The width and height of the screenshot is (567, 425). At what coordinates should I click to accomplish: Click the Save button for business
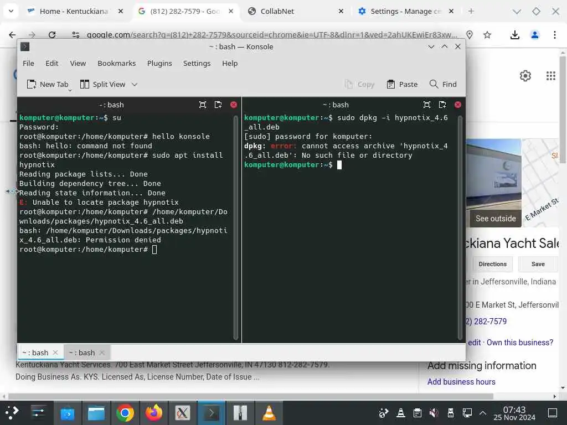pos(538,264)
